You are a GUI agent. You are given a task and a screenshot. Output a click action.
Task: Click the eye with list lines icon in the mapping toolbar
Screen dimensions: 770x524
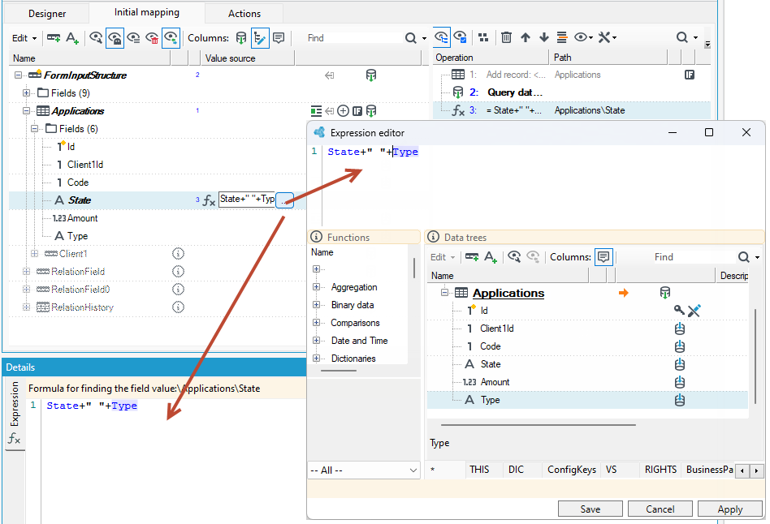click(133, 38)
